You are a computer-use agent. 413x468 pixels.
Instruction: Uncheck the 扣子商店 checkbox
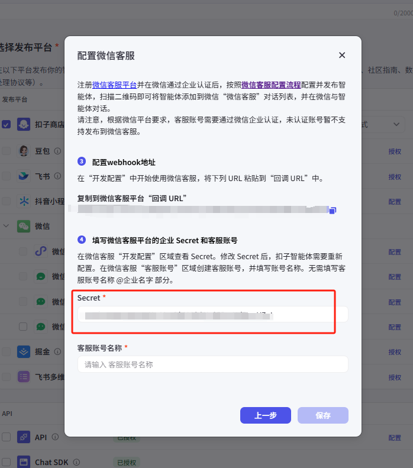7,124
